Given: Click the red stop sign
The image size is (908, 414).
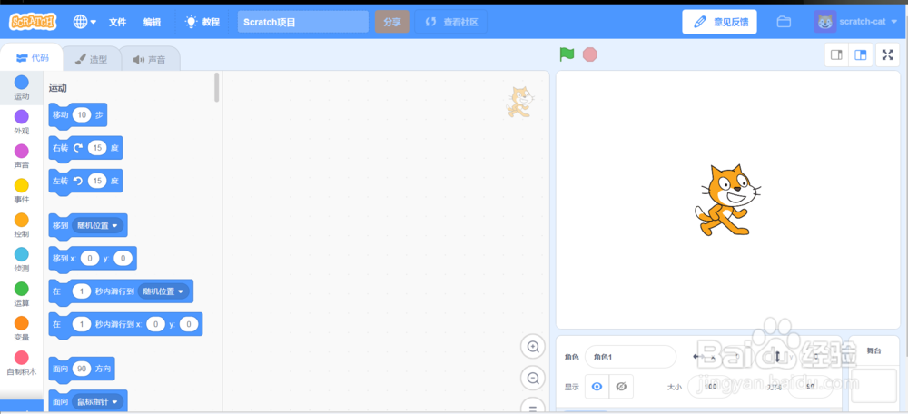Looking at the screenshot, I should 589,54.
